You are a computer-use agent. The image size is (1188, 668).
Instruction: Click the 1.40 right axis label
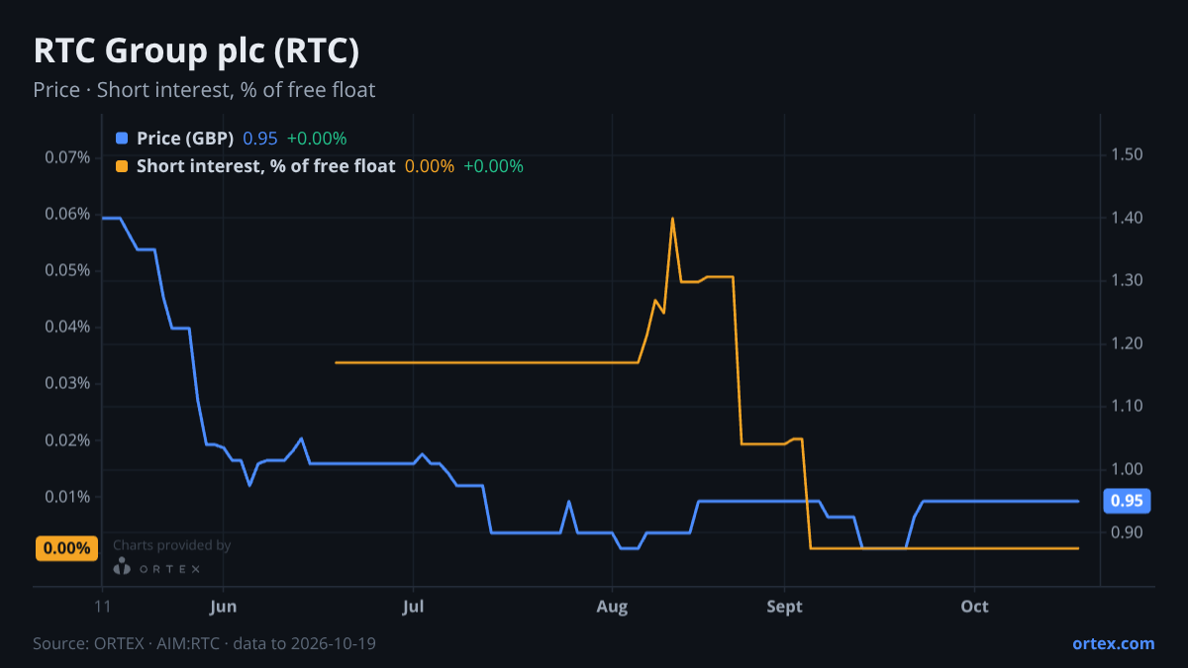tap(1127, 218)
